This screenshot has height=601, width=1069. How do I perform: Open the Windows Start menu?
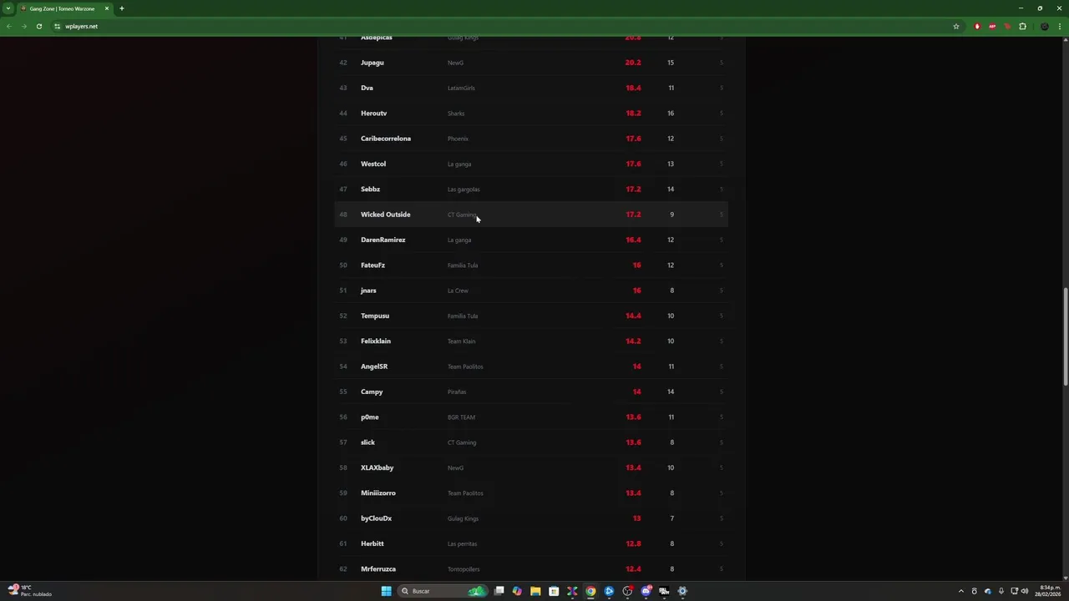point(386,591)
